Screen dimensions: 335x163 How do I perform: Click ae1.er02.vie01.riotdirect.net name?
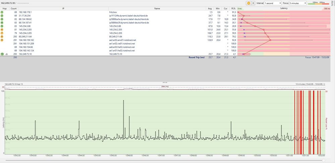click(x=122, y=44)
